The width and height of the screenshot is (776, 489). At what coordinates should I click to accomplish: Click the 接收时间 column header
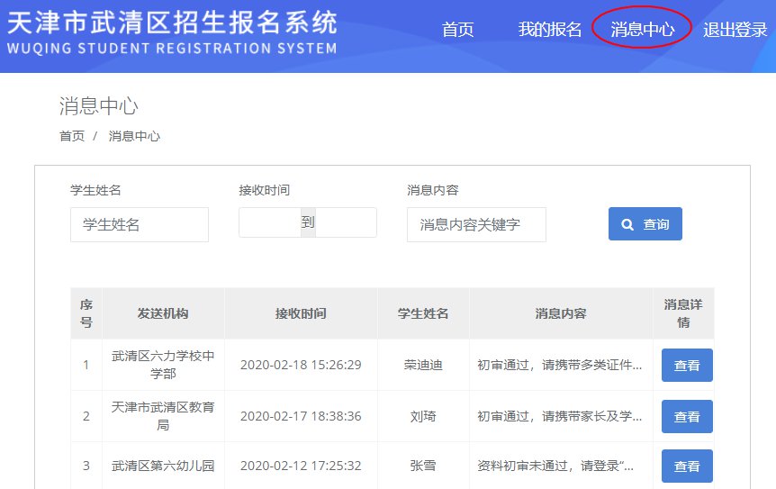pos(301,313)
